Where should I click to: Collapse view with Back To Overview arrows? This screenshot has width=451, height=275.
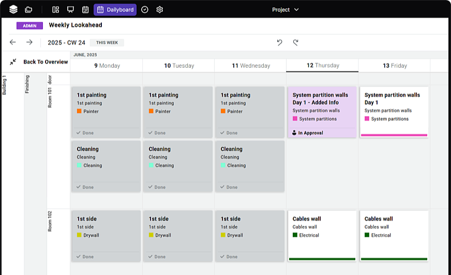13,62
